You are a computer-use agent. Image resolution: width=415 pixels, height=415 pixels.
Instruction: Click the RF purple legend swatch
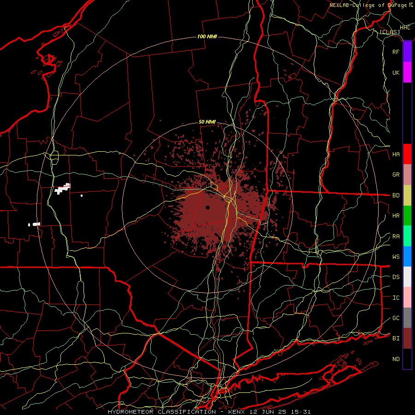[x=407, y=52]
